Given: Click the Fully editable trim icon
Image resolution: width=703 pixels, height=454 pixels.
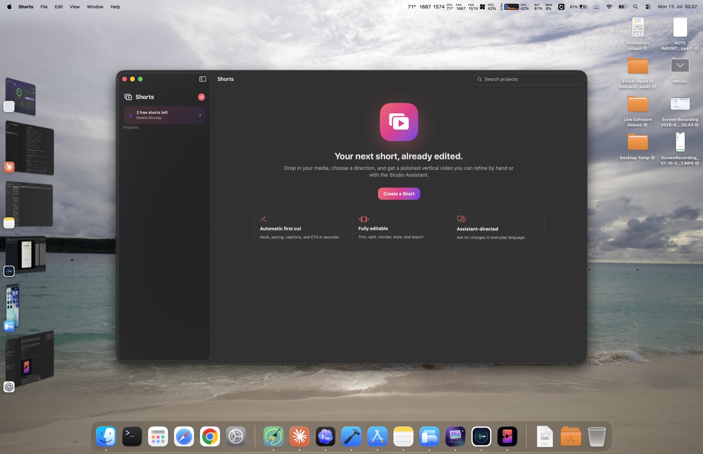Looking at the screenshot, I should pos(364,219).
